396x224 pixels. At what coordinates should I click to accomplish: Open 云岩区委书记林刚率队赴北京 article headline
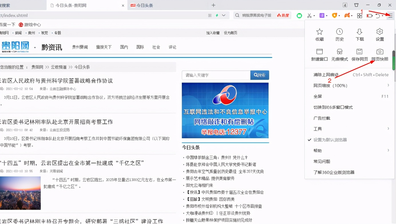pyautogui.click(x=56, y=122)
